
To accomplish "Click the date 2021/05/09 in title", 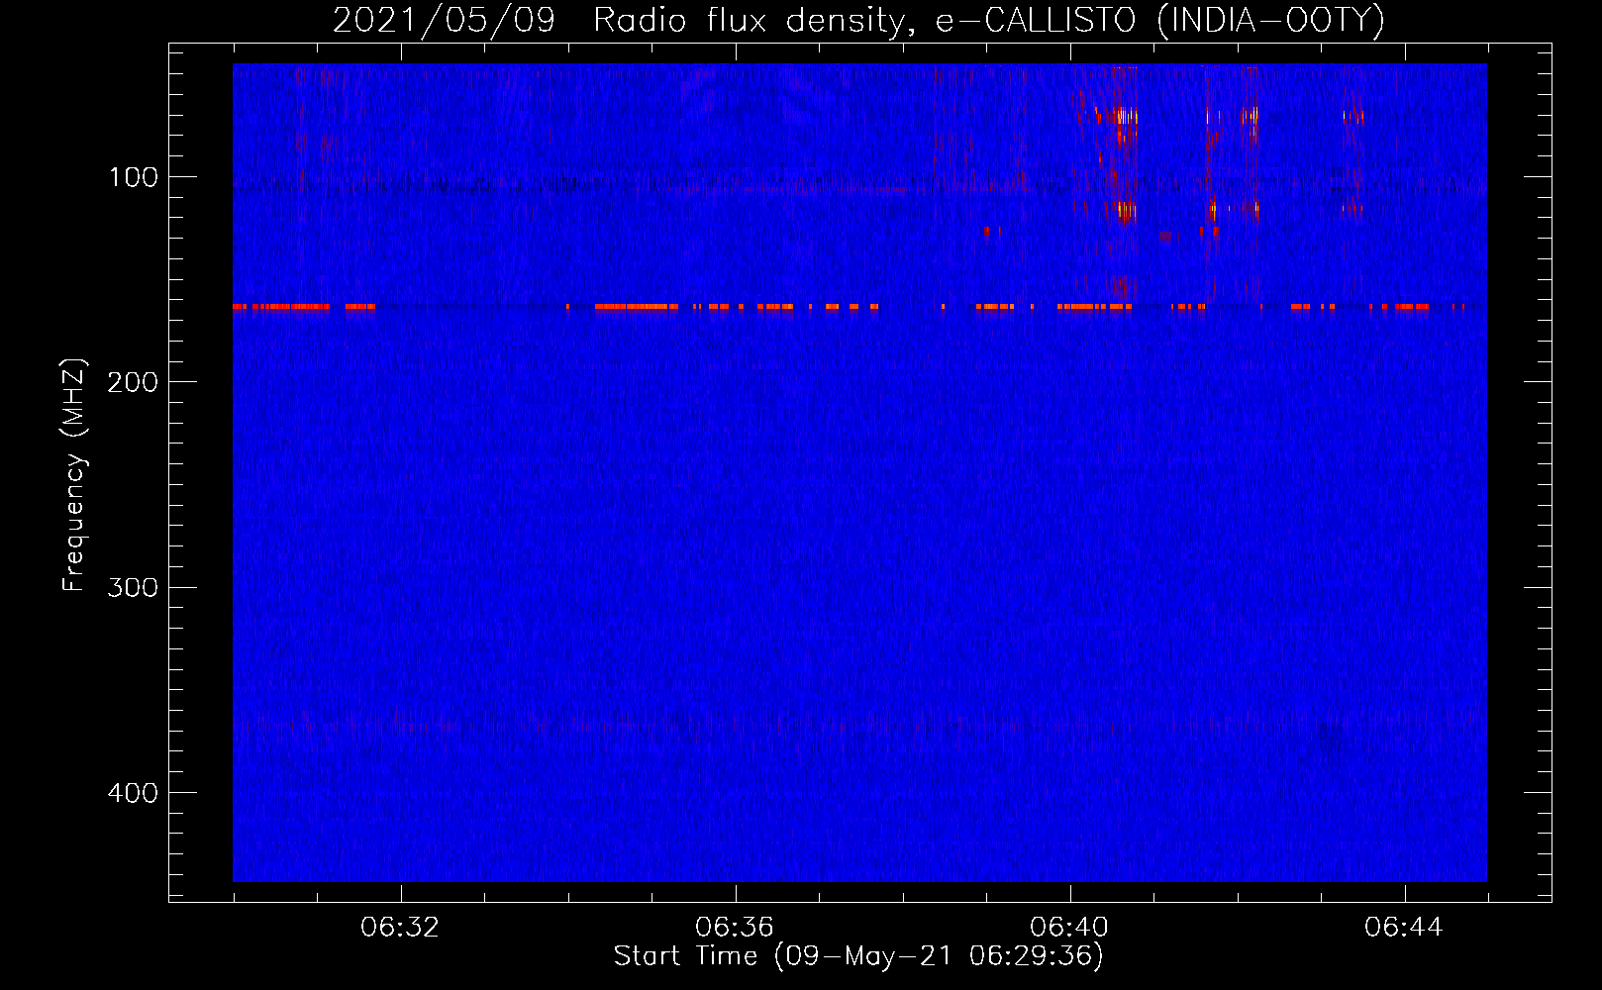I will click(x=444, y=20).
